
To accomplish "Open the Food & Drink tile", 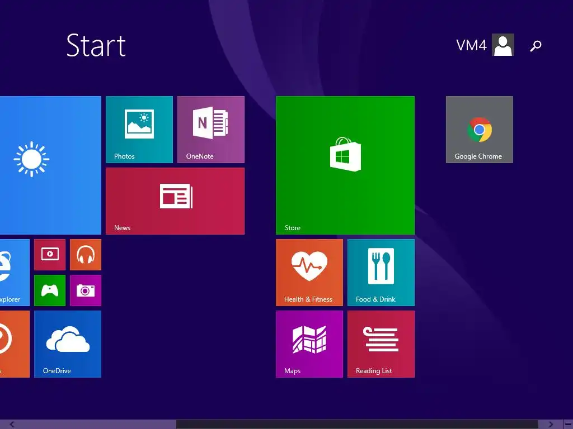I will (x=381, y=273).
